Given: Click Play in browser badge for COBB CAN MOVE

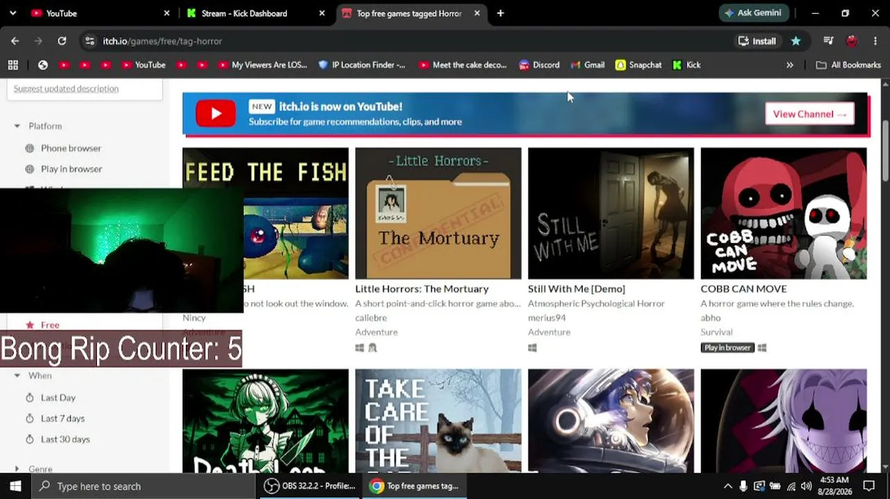Looking at the screenshot, I should (x=727, y=348).
